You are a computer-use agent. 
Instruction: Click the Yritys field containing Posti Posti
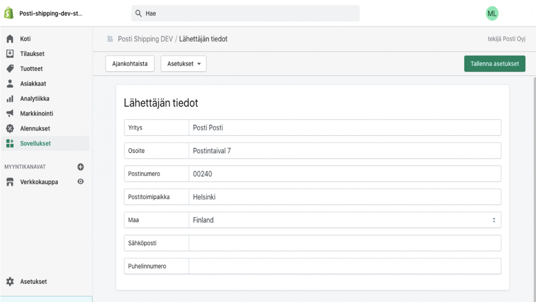(x=345, y=128)
